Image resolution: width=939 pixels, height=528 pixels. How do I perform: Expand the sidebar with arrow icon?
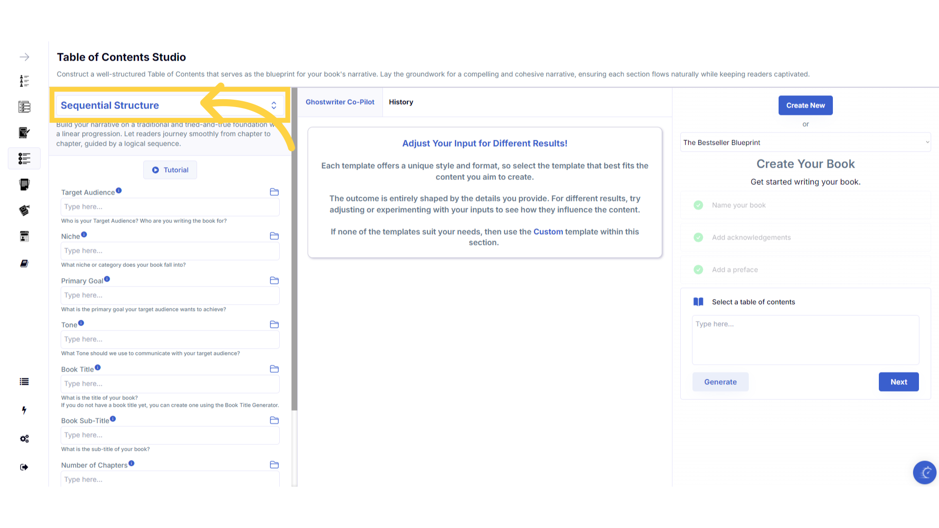click(x=24, y=57)
